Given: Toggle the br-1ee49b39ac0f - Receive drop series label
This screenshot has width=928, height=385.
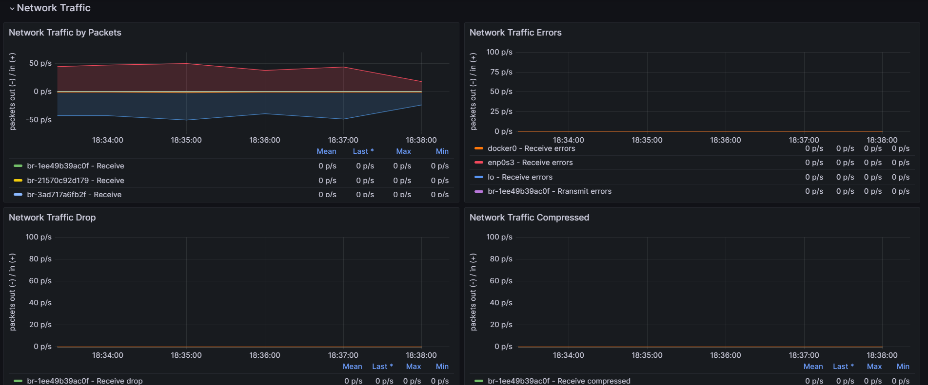Looking at the screenshot, I should click(x=85, y=381).
